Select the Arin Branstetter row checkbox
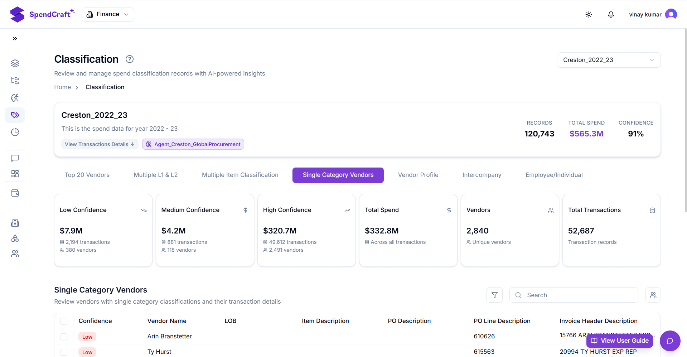 [64, 337]
